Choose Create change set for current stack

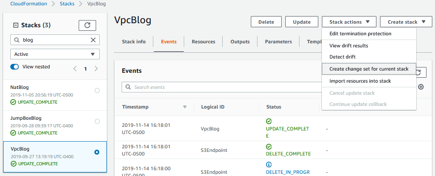tap(369, 69)
